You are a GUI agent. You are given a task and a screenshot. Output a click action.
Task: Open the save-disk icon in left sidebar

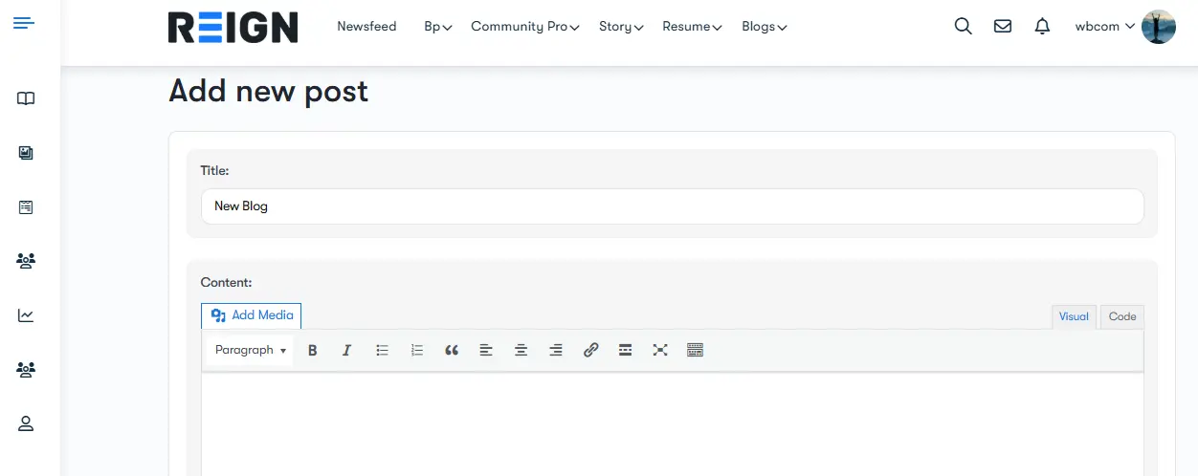click(26, 153)
